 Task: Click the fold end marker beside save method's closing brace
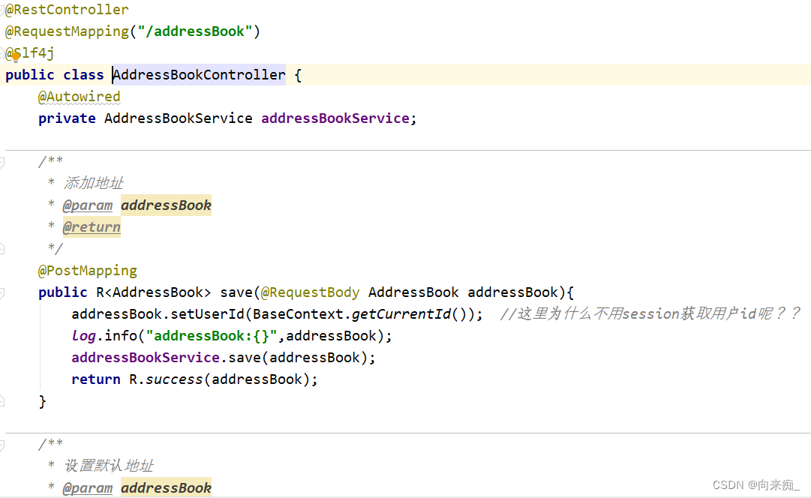pyautogui.click(x=2, y=401)
